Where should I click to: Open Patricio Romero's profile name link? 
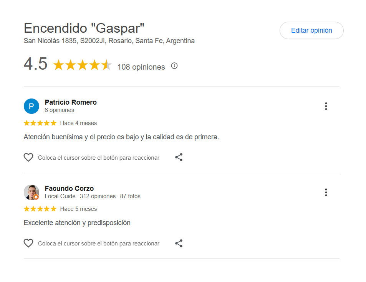pos(71,102)
